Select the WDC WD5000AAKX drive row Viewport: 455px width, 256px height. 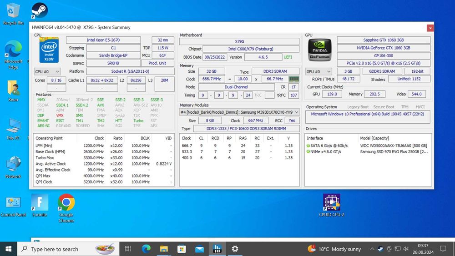click(x=368, y=146)
